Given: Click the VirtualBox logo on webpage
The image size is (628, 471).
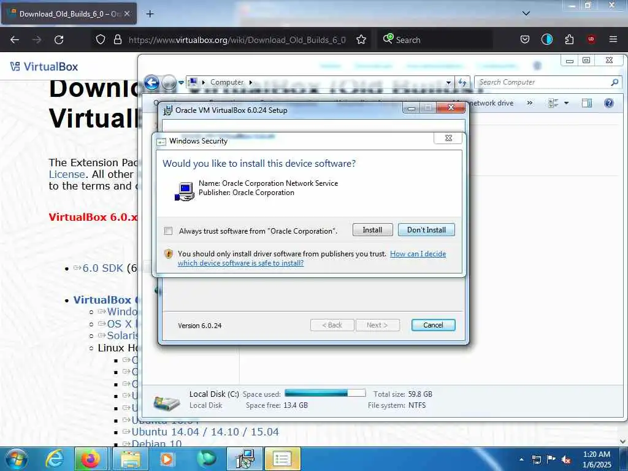Looking at the screenshot, I should click(x=44, y=66).
